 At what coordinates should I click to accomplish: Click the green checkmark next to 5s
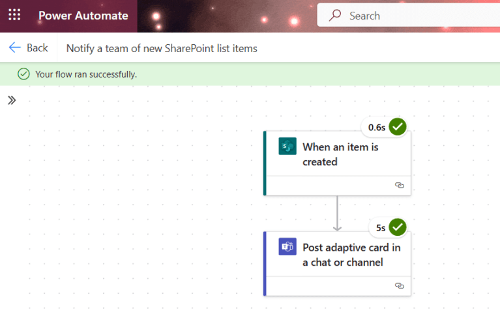[x=397, y=227]
